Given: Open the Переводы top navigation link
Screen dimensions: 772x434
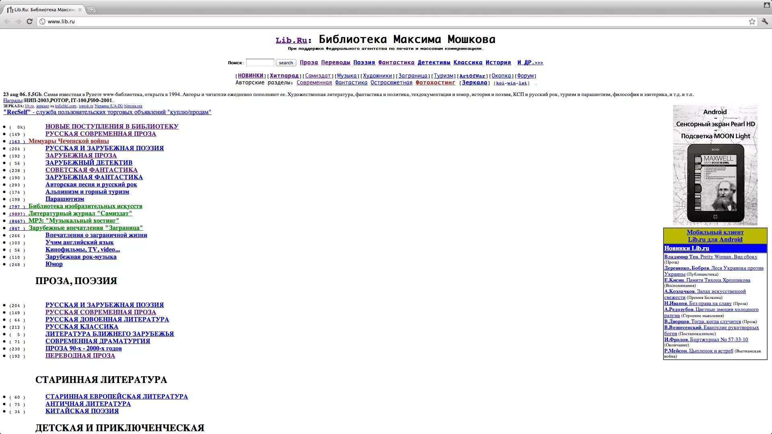Looking at the screenshot, I should (x=336, y=62).
